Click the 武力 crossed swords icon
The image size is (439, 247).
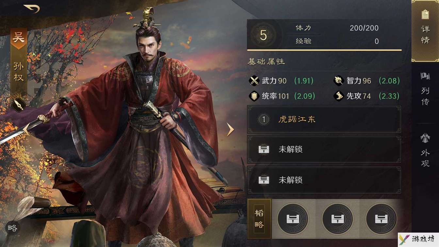click(x=254, y=81)
